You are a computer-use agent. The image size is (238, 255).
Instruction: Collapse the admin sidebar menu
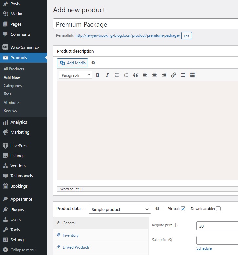tap(19, 250)
